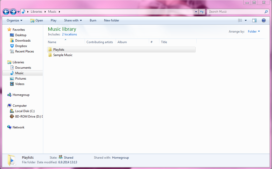The width and height of the screenshot is (272, 169).
Task: Open the recent pages dropdown arrow
Action: pos(18,12)
